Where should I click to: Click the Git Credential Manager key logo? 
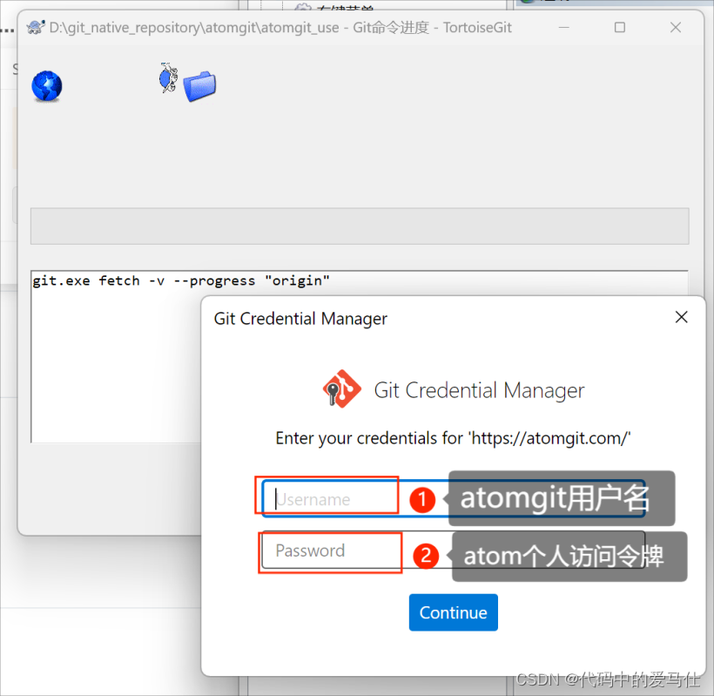click(342, 389)
